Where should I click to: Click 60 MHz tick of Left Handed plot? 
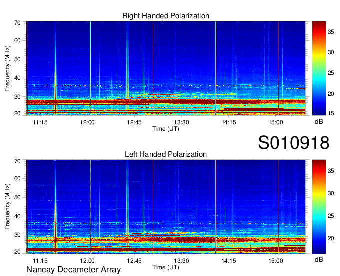[17, 178]
